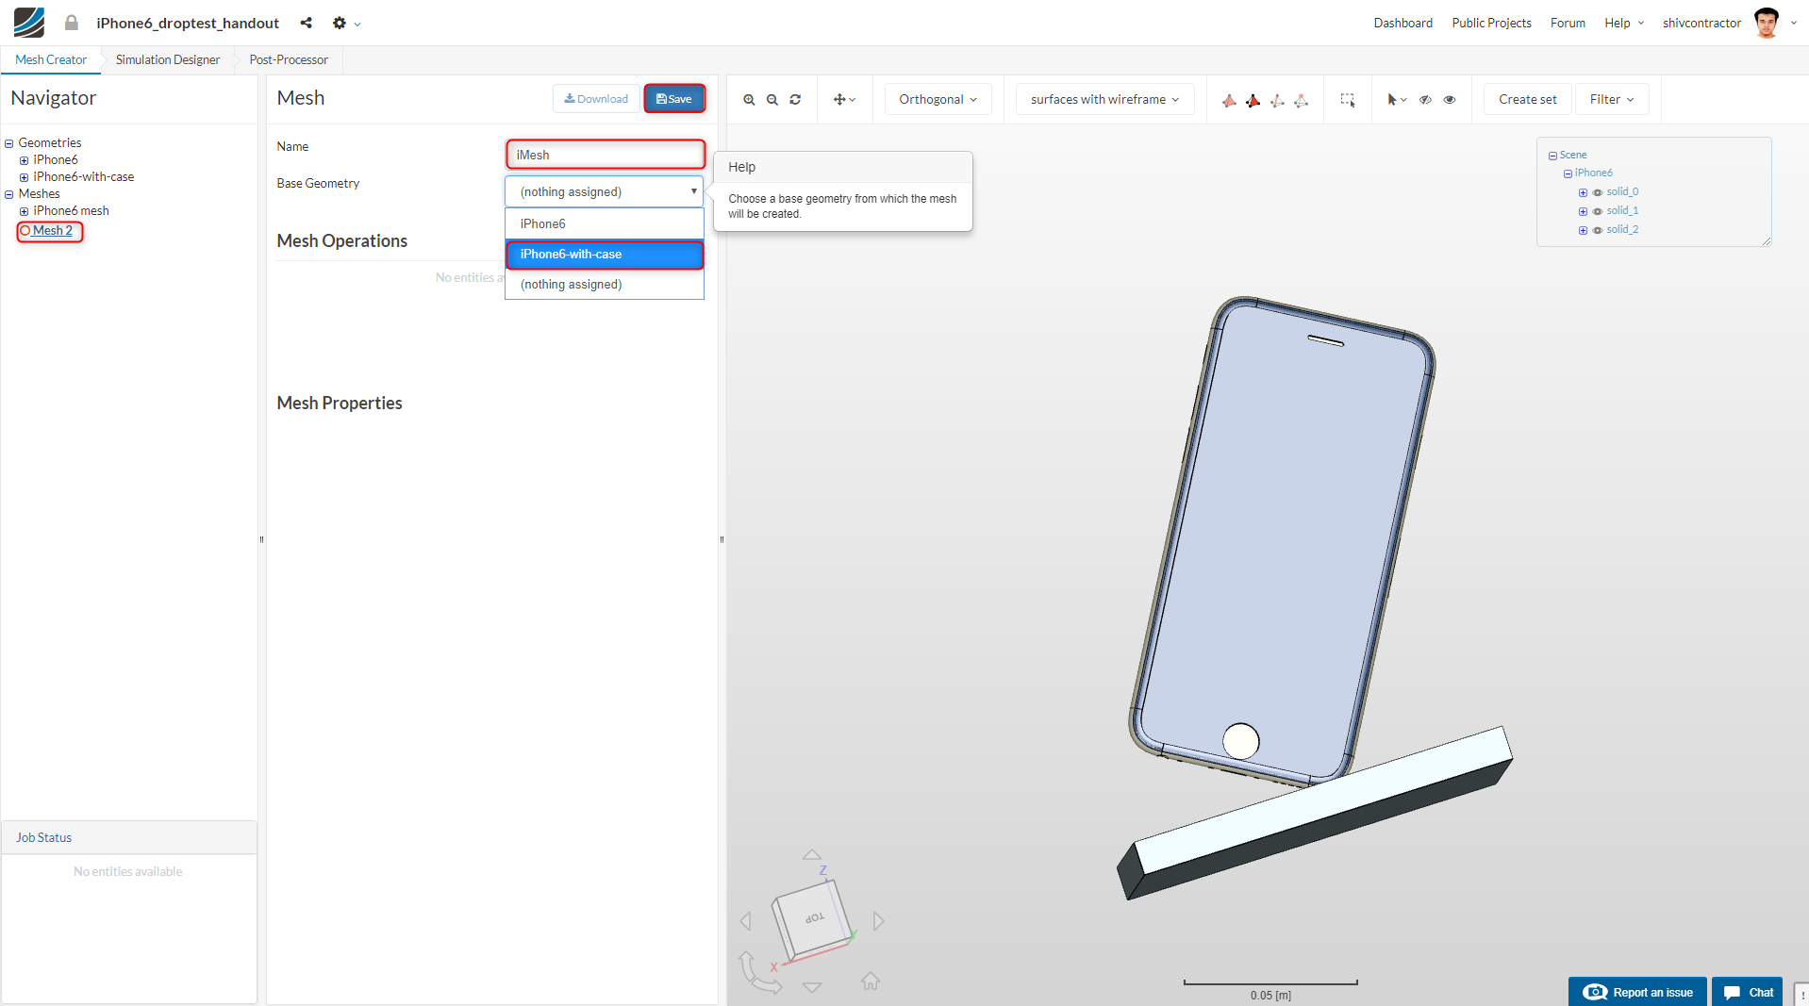1809x1006 pixels.
Task: Open the Filter dropdown
Action: tap(1612, 99)
